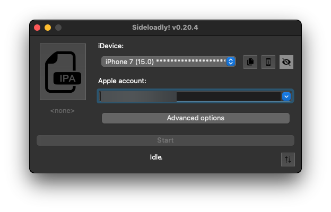331x212 pixels.
Task: Click the Idle status text
Action: (156, 157)
